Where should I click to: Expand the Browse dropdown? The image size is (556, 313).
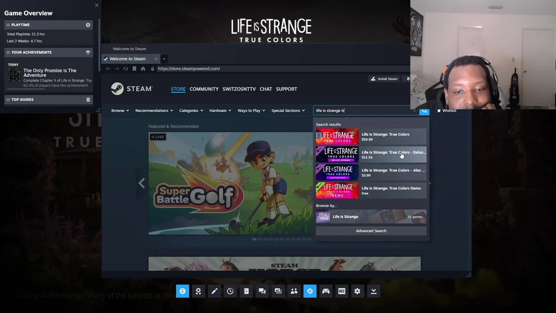(x=120, y=110)
